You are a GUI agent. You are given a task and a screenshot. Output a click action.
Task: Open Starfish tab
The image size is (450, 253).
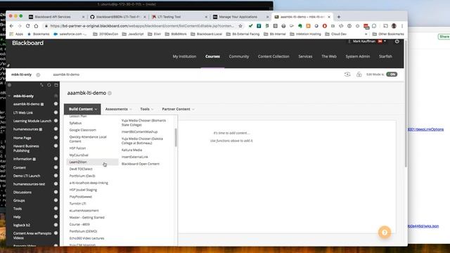click(x=385, y=56)
